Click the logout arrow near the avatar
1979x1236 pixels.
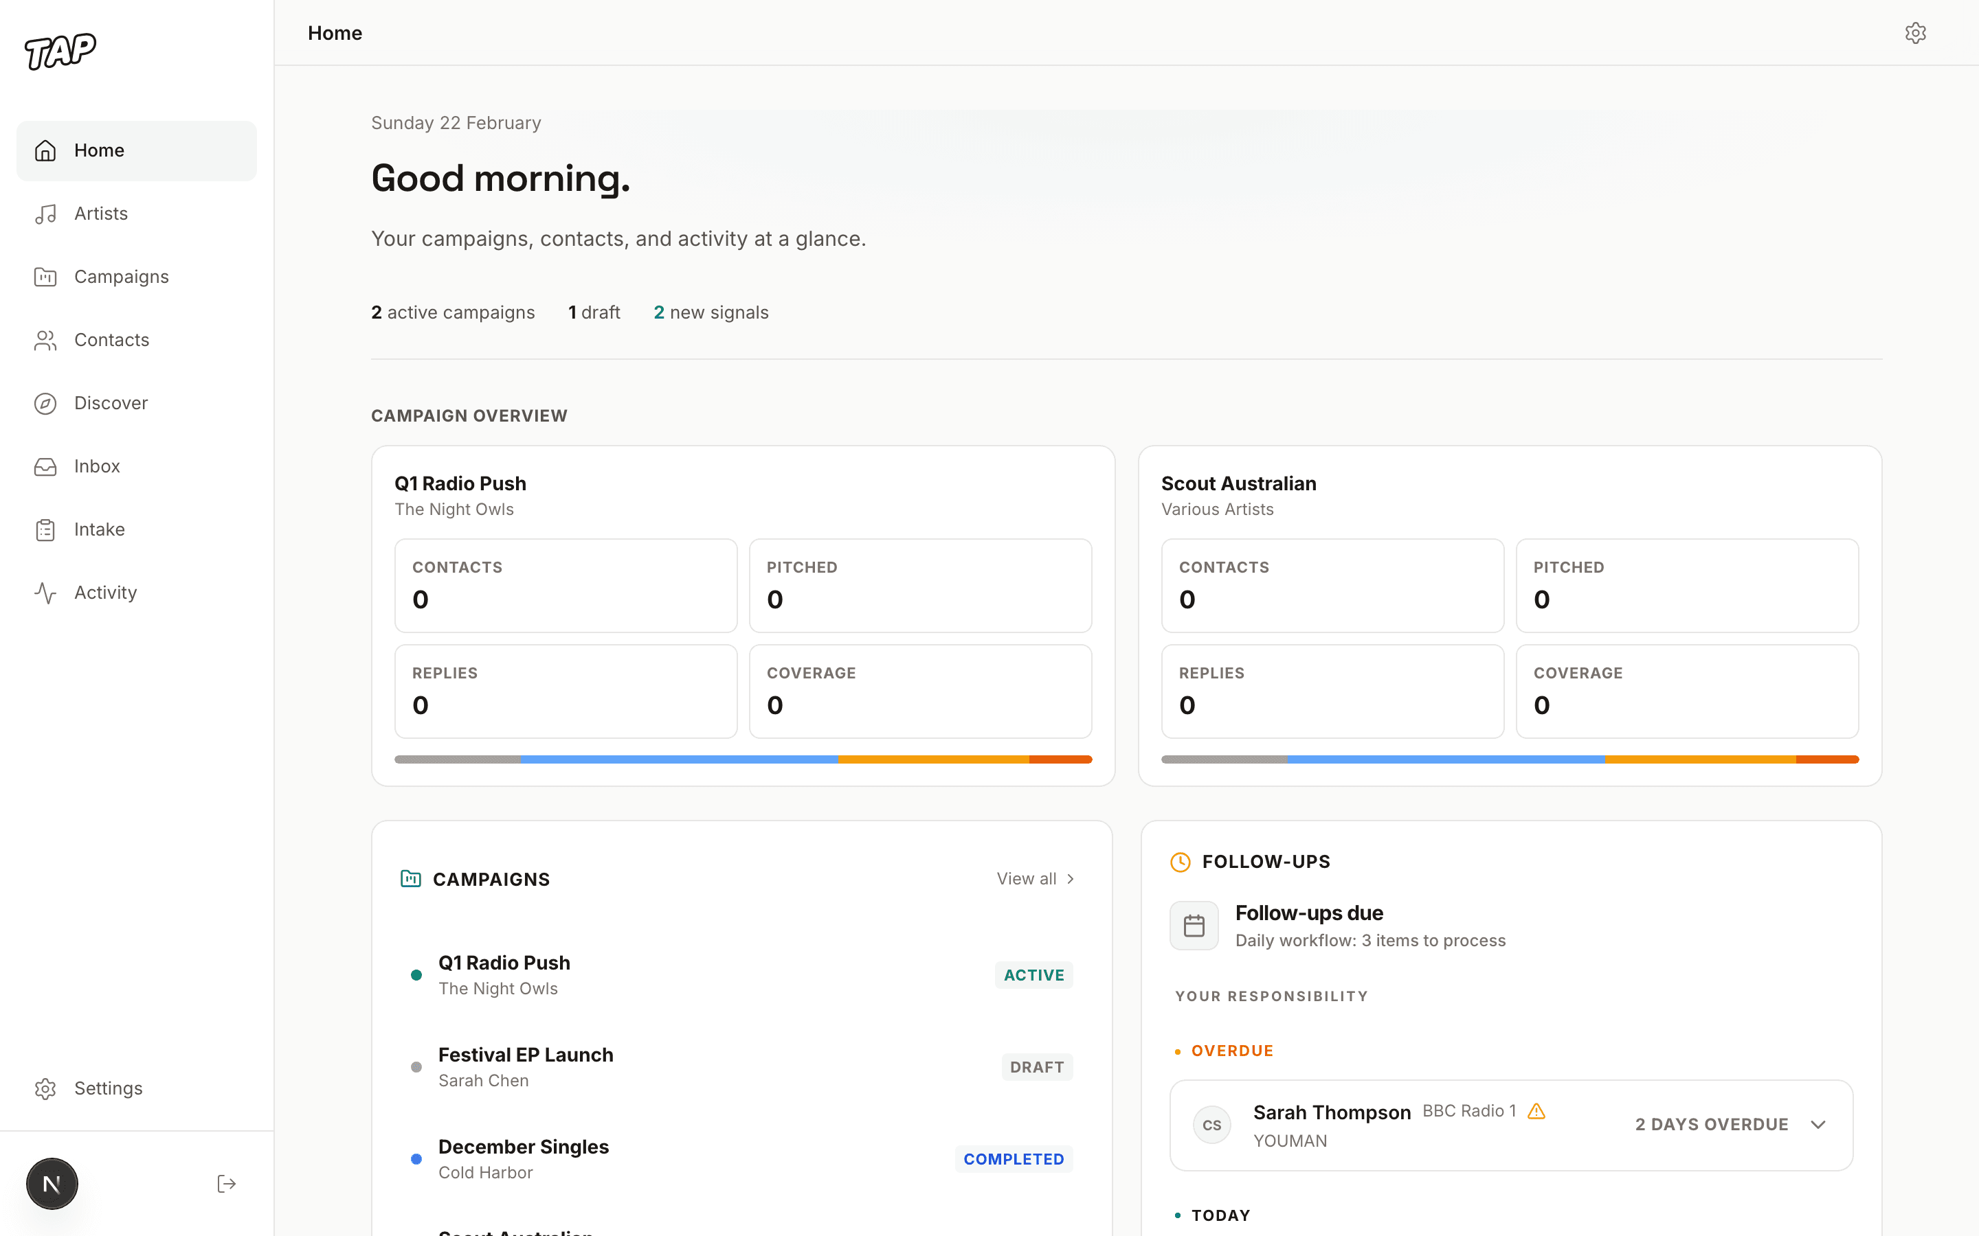(x=225, y=1183)
